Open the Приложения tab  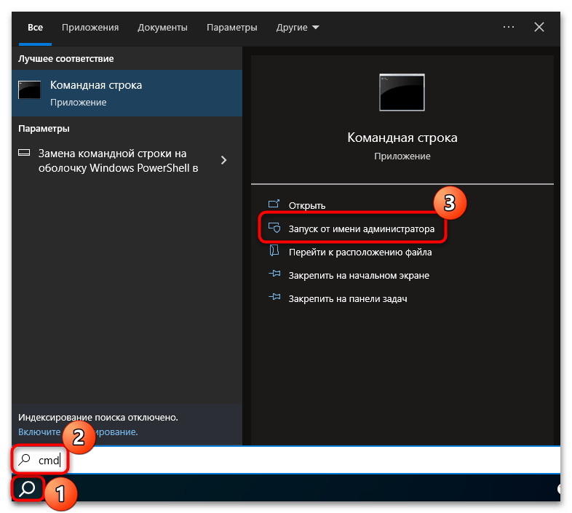[90, 28]
